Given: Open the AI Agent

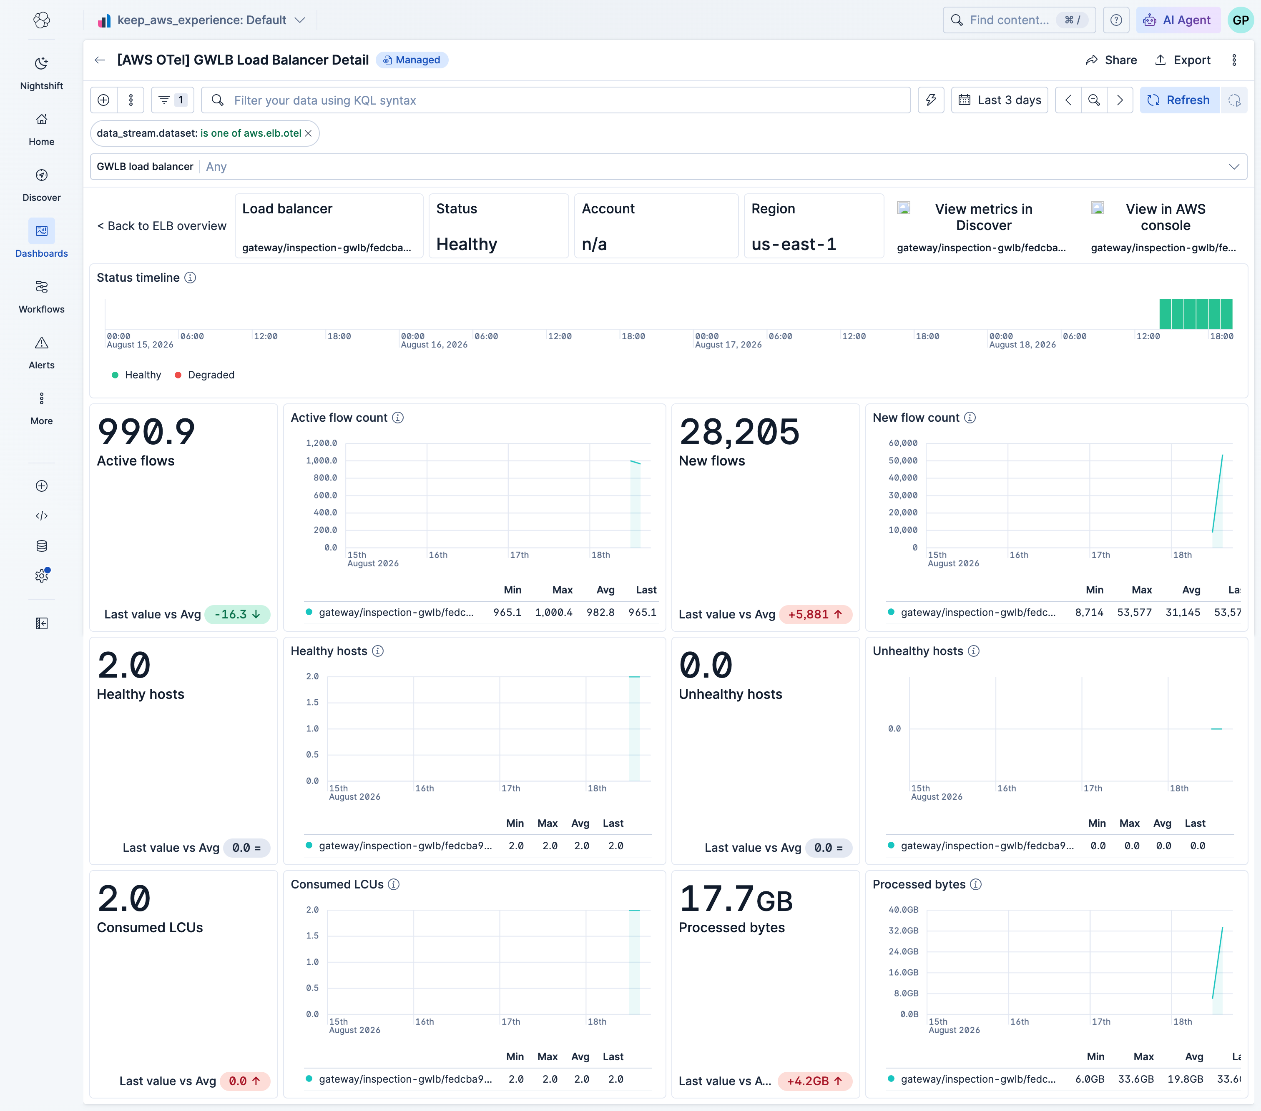Looking at the screenshot, I should (1178, 20).
